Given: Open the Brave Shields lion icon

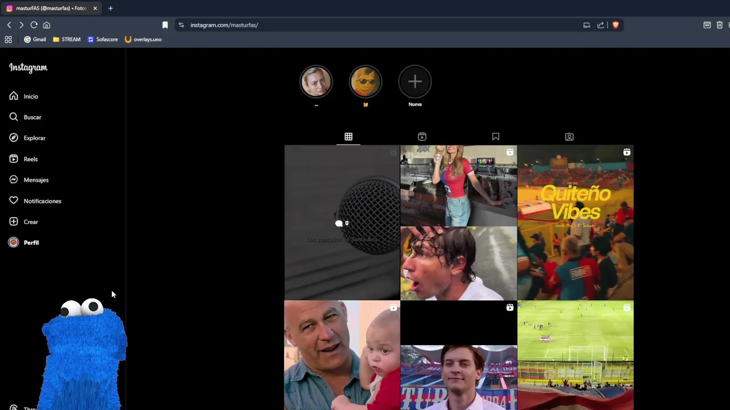Looking at the screenshot, I should tap(615, 25).
